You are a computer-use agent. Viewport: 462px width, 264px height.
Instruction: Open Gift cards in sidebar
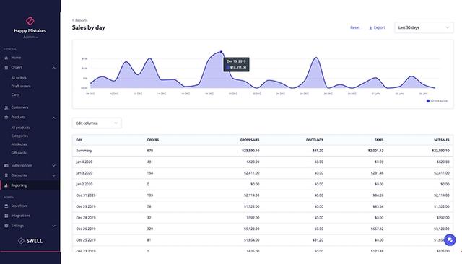pos(19,153)
